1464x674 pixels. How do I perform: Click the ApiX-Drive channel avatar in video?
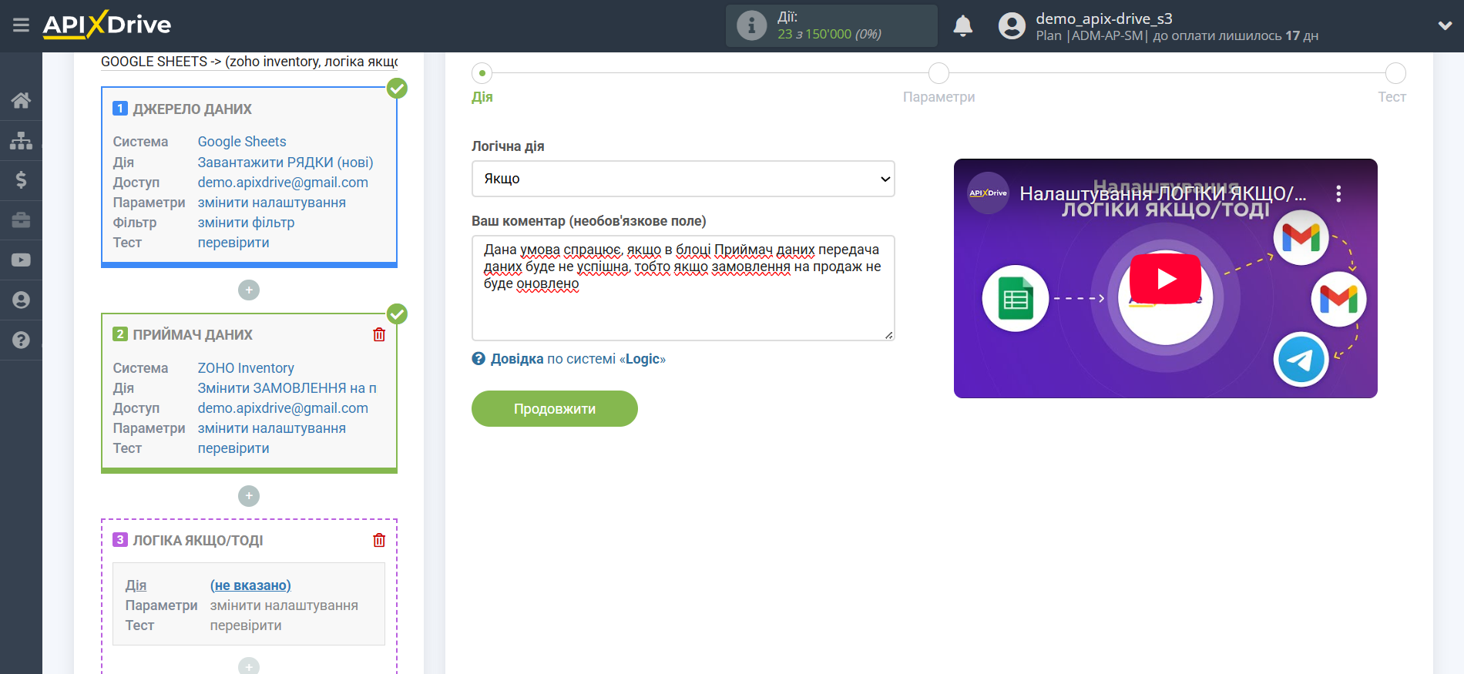(988, 193)
